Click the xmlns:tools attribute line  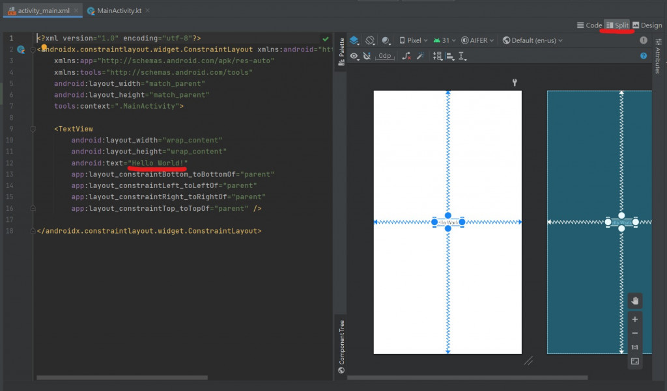(x=154, y=72)
